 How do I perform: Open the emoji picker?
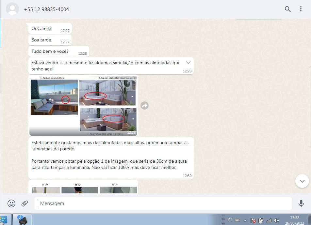[x=11, y=203]
